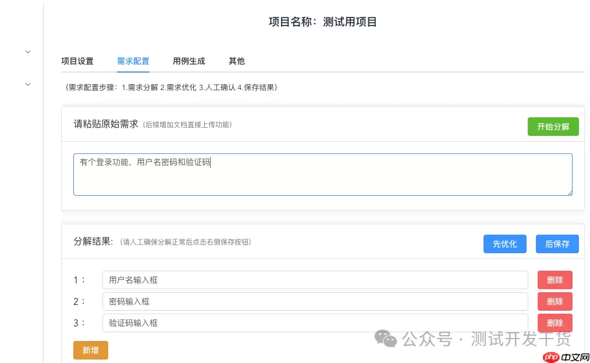590x363 pixels.
Task: Collapse the lower sidebar chevron
Action: [27, 84]
